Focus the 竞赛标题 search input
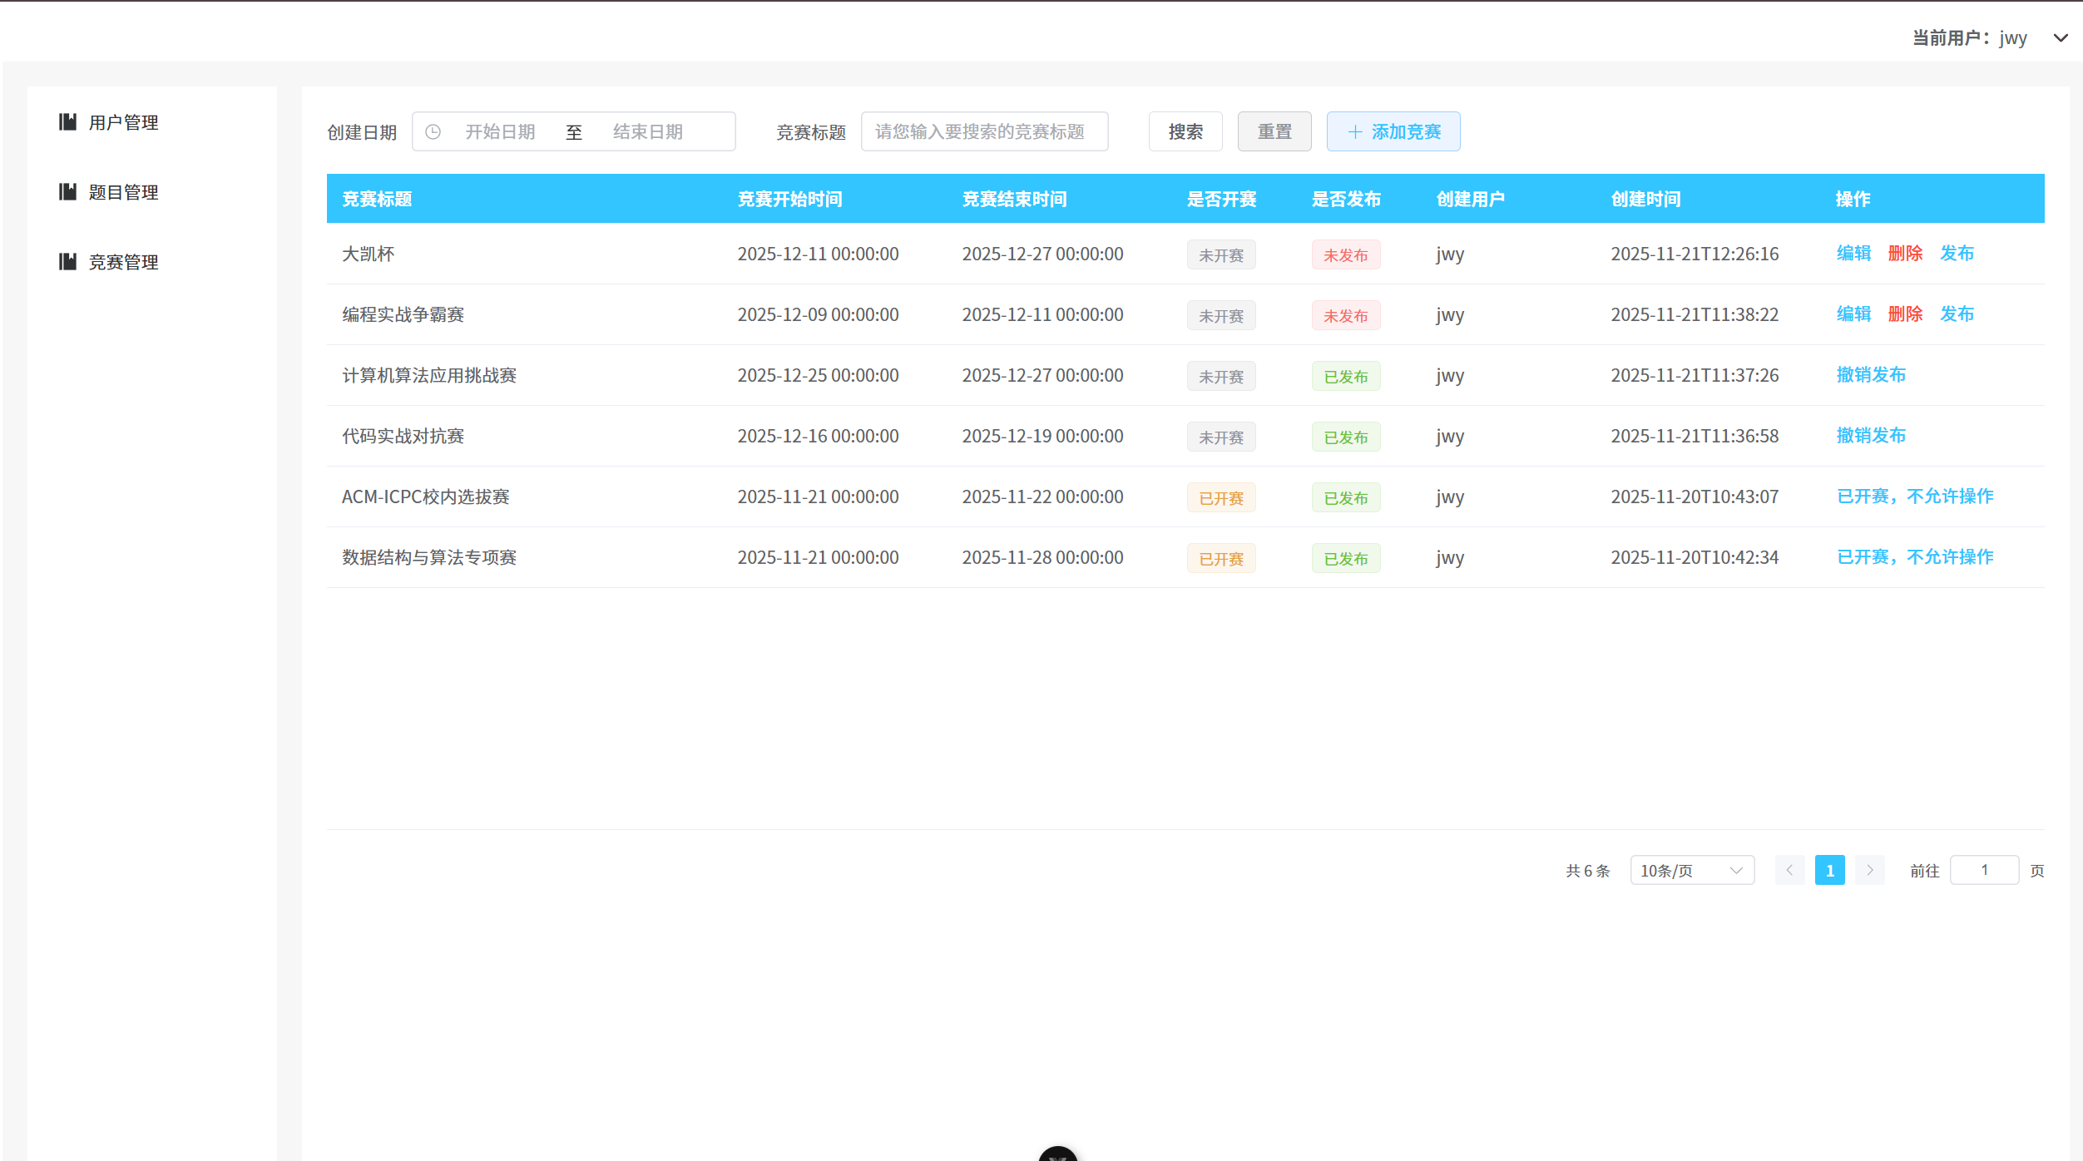 point(984,132)
